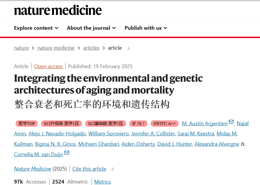This screenshot has width=260, height=185.
Task: Open author David J. Hunter's link
Action: [x=175, y=144]
